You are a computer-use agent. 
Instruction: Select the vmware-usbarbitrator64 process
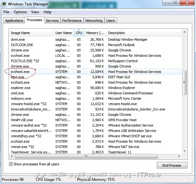click(96, 131)
